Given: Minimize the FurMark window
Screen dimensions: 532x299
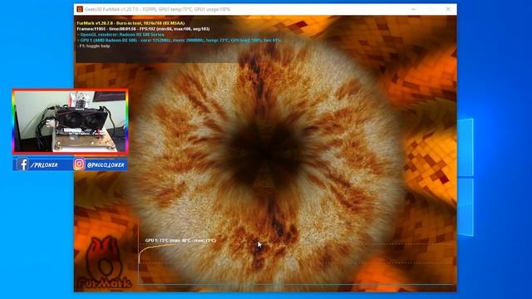Looking at the screenshot, I should (x=414, y=9).
